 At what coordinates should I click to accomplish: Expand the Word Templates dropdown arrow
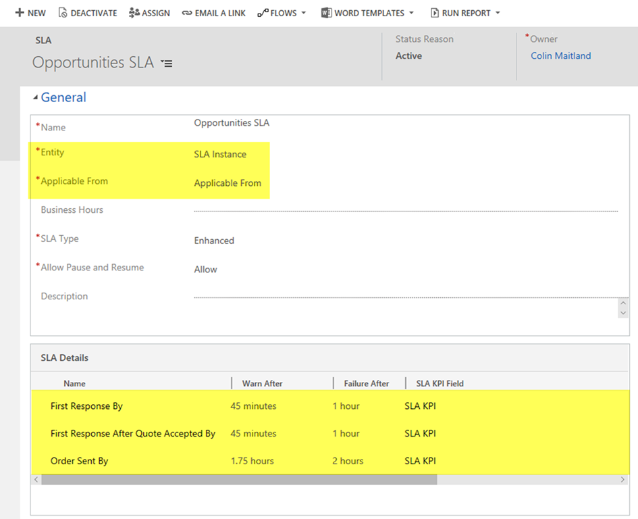pos(411,13)
